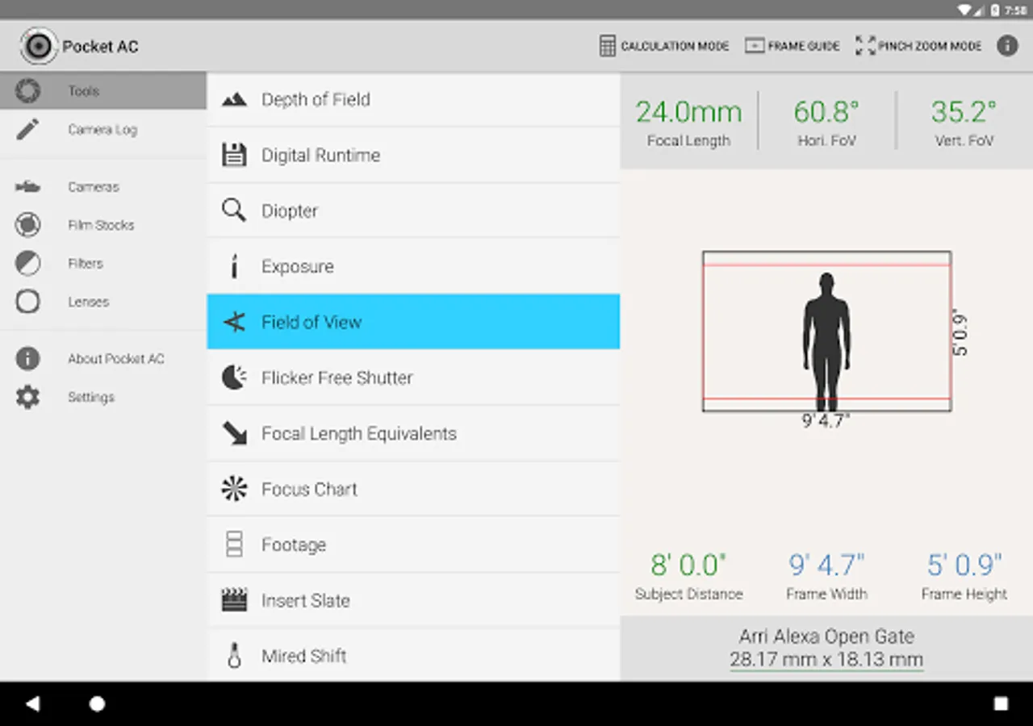Tap the Insert Slate clapperboard icon
Viewport: 1033px width, 726px height.
click(x=234, y=600)
